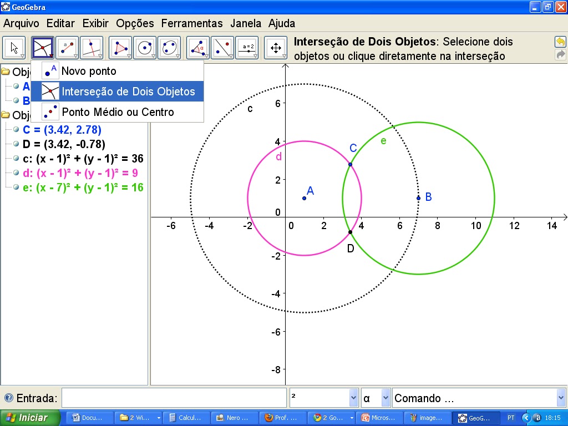
Task: Click the Undo arrow icon
Action: [x=560, y=42]
